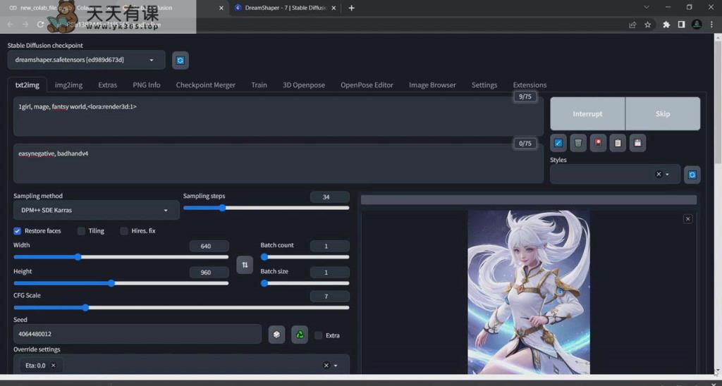Click the Interrupt button
The image size is (722, 386).
tap(587, 113)
